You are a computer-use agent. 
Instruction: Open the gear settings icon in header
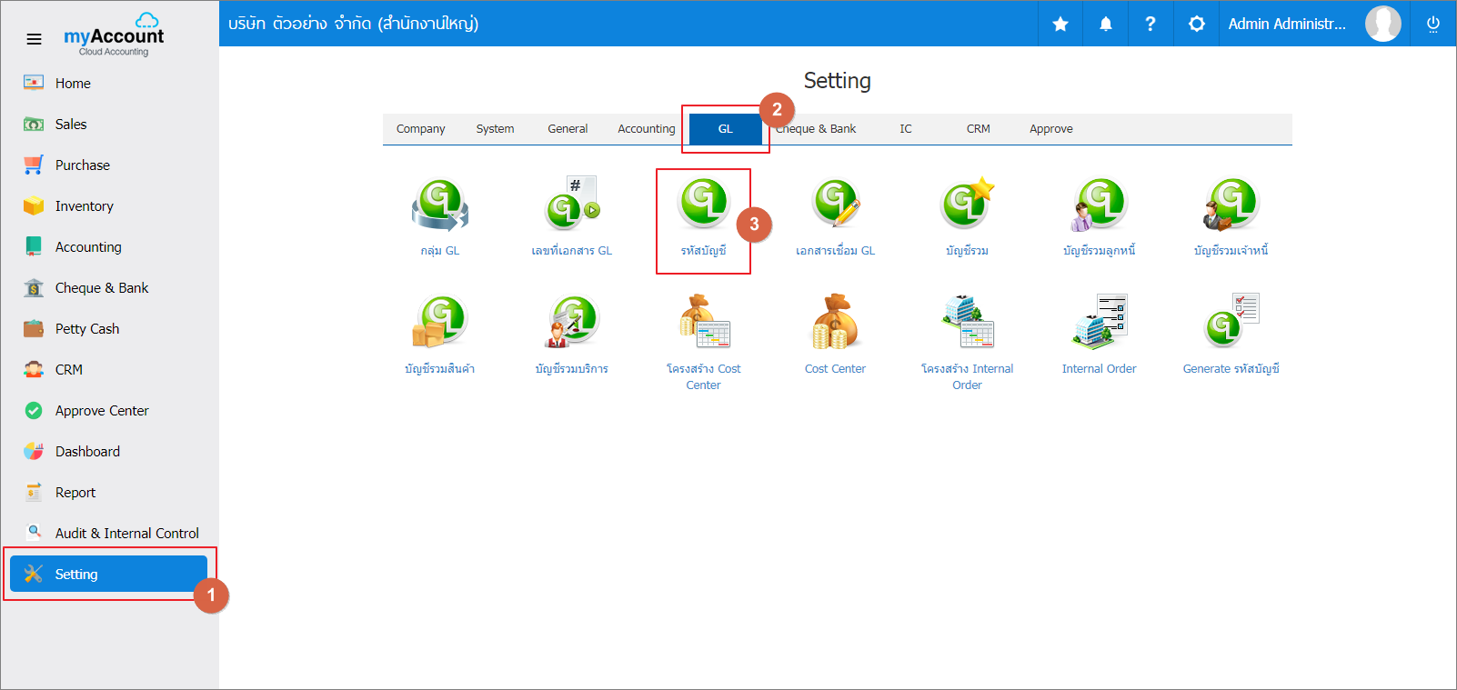click(1197, 24)
